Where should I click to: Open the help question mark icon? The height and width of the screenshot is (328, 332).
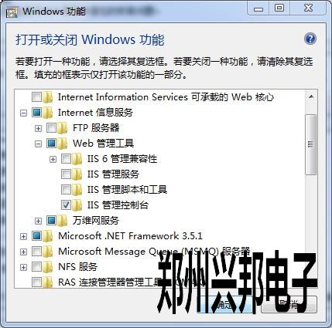[x=310, y=39]
